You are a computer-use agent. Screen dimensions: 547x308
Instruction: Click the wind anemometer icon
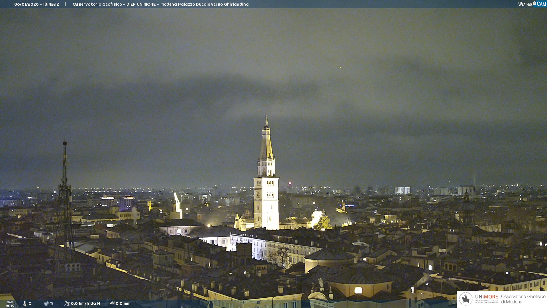67,303
